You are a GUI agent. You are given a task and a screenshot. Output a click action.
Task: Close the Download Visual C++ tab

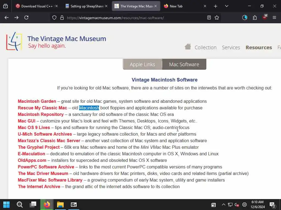(57, 6)
